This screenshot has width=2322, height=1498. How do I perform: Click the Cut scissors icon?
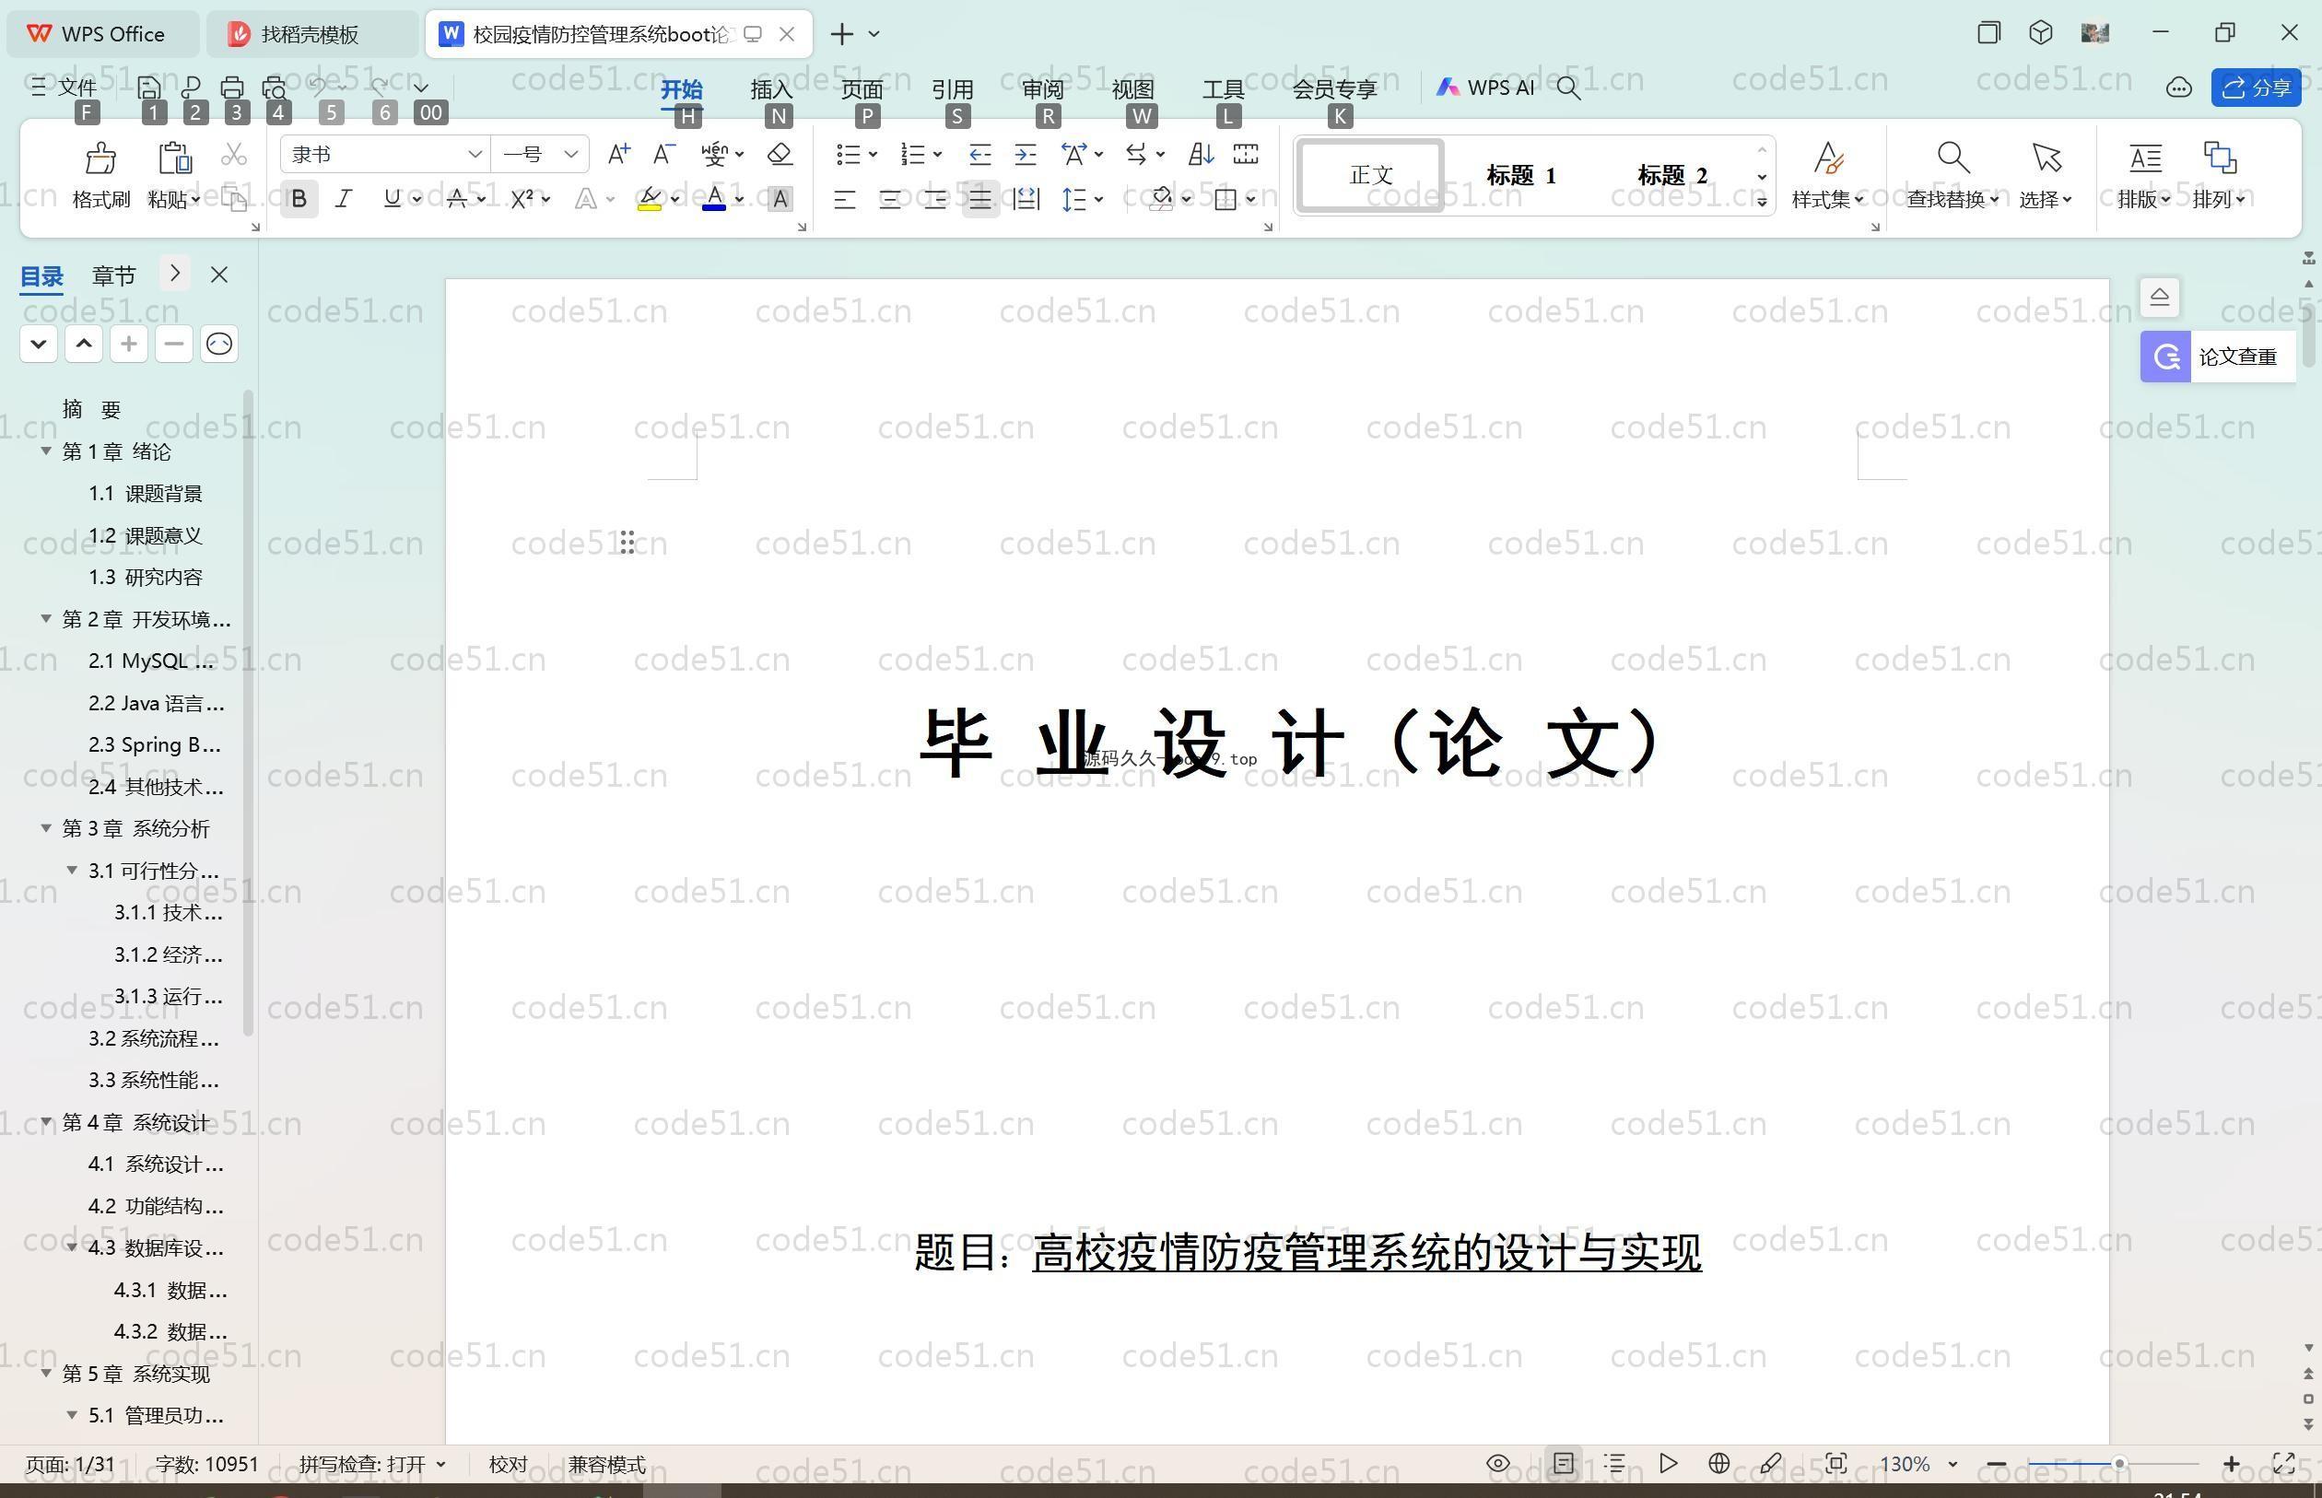234,155
